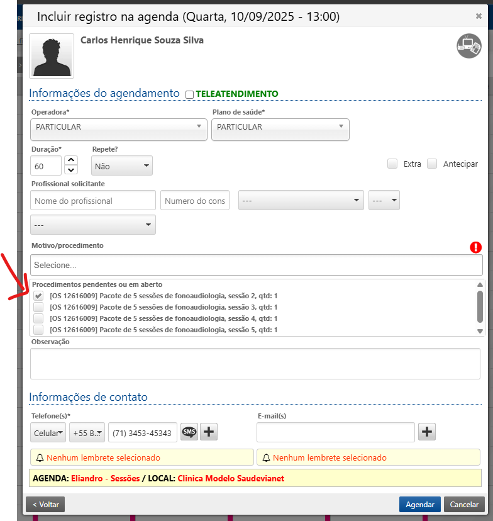
Task: Check the Extra option
Action: pos(392,164)
